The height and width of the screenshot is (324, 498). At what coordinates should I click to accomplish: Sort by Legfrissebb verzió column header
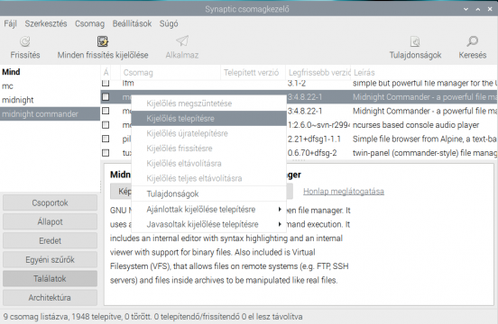pos(318,73)
